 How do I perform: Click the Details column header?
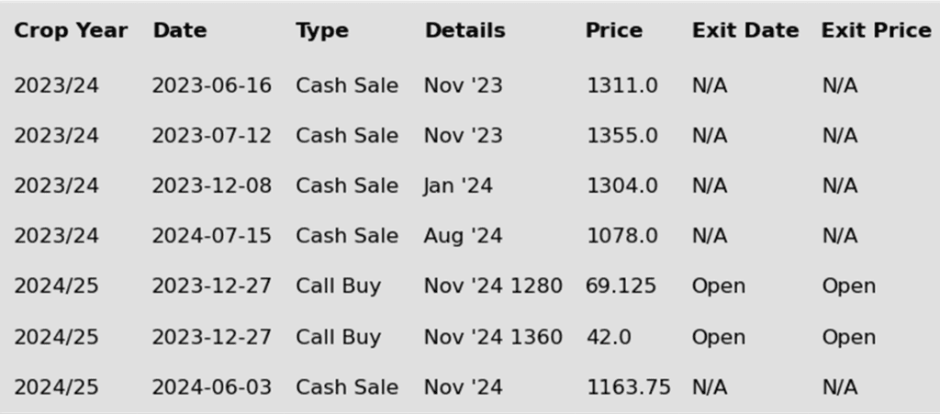465,30
